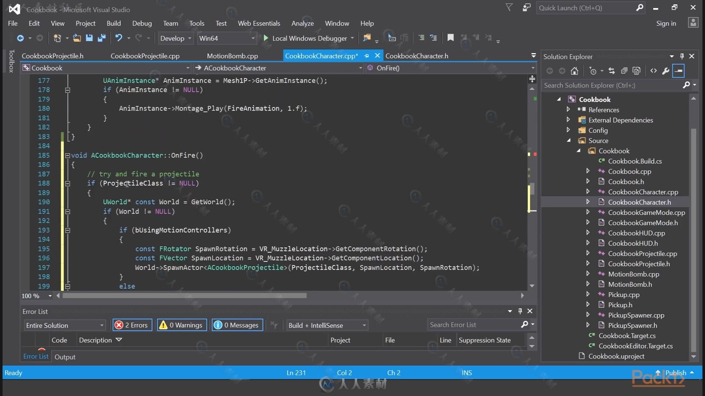Expand the Cookbook source folder
The image size is (705, 396).
pyautogui.click(x=579, y=150)
